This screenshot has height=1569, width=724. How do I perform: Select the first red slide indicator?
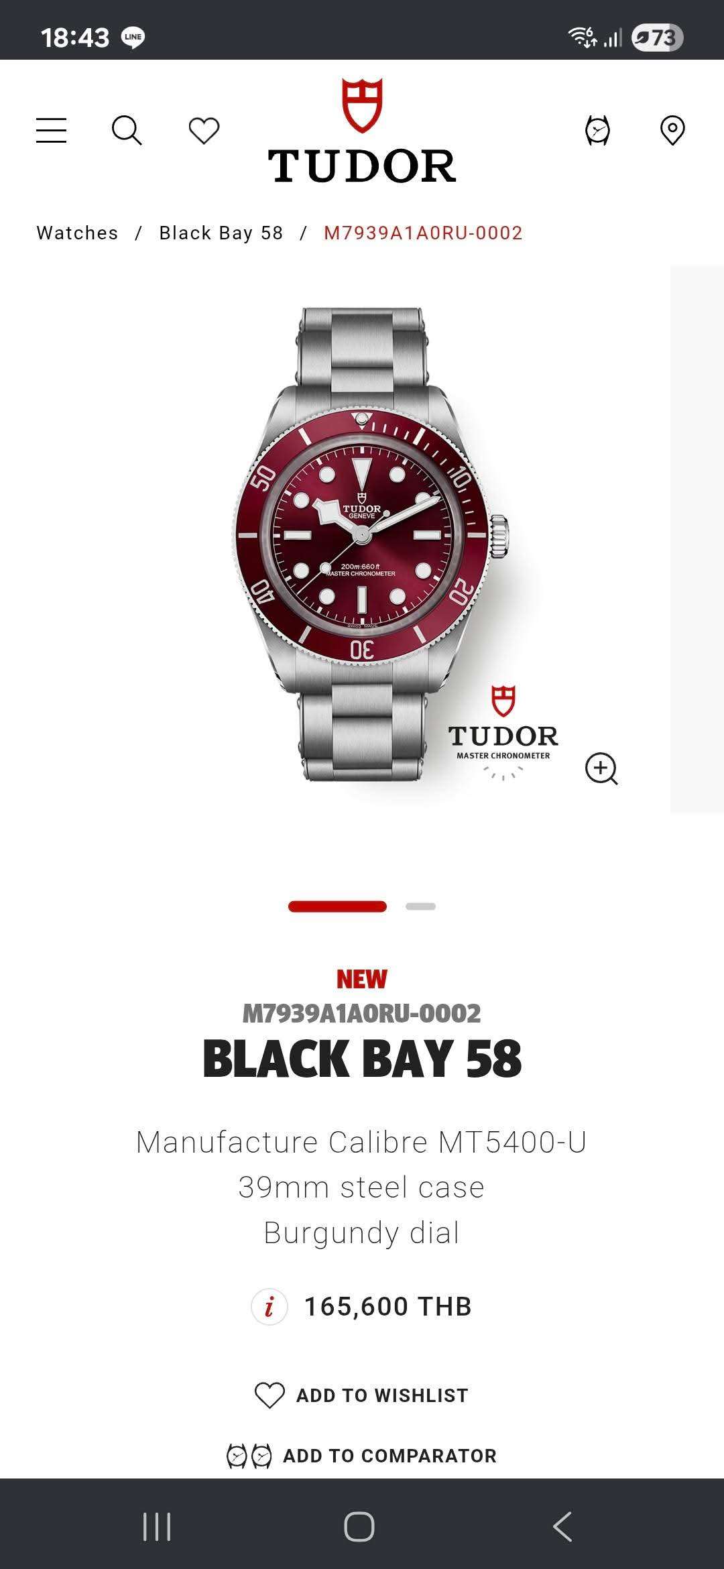pyautogui.click(x=337, y=907)
